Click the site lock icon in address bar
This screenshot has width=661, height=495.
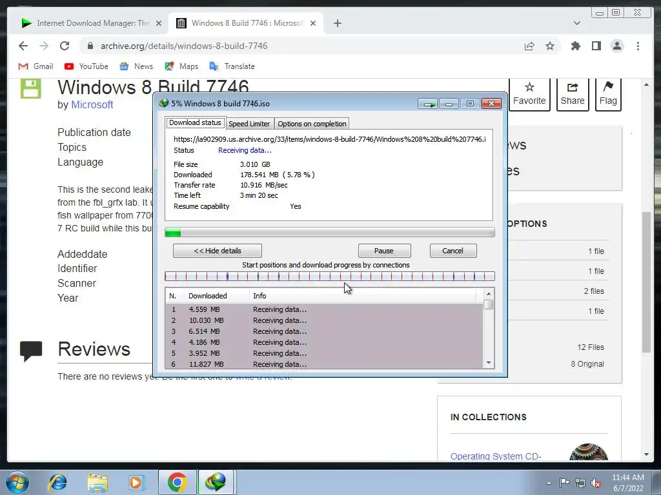tap(90, 46)
